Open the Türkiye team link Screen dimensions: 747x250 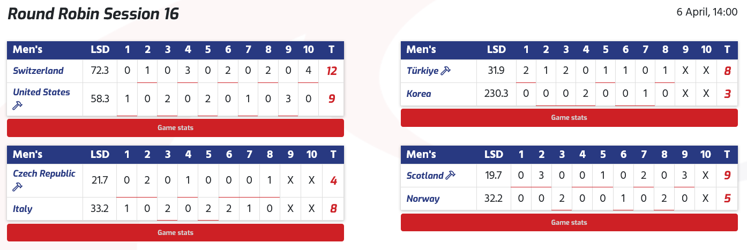click(x=422, y=71)
